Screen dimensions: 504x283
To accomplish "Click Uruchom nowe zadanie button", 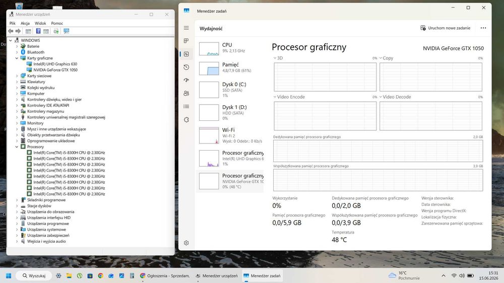I will click(446, 28).
